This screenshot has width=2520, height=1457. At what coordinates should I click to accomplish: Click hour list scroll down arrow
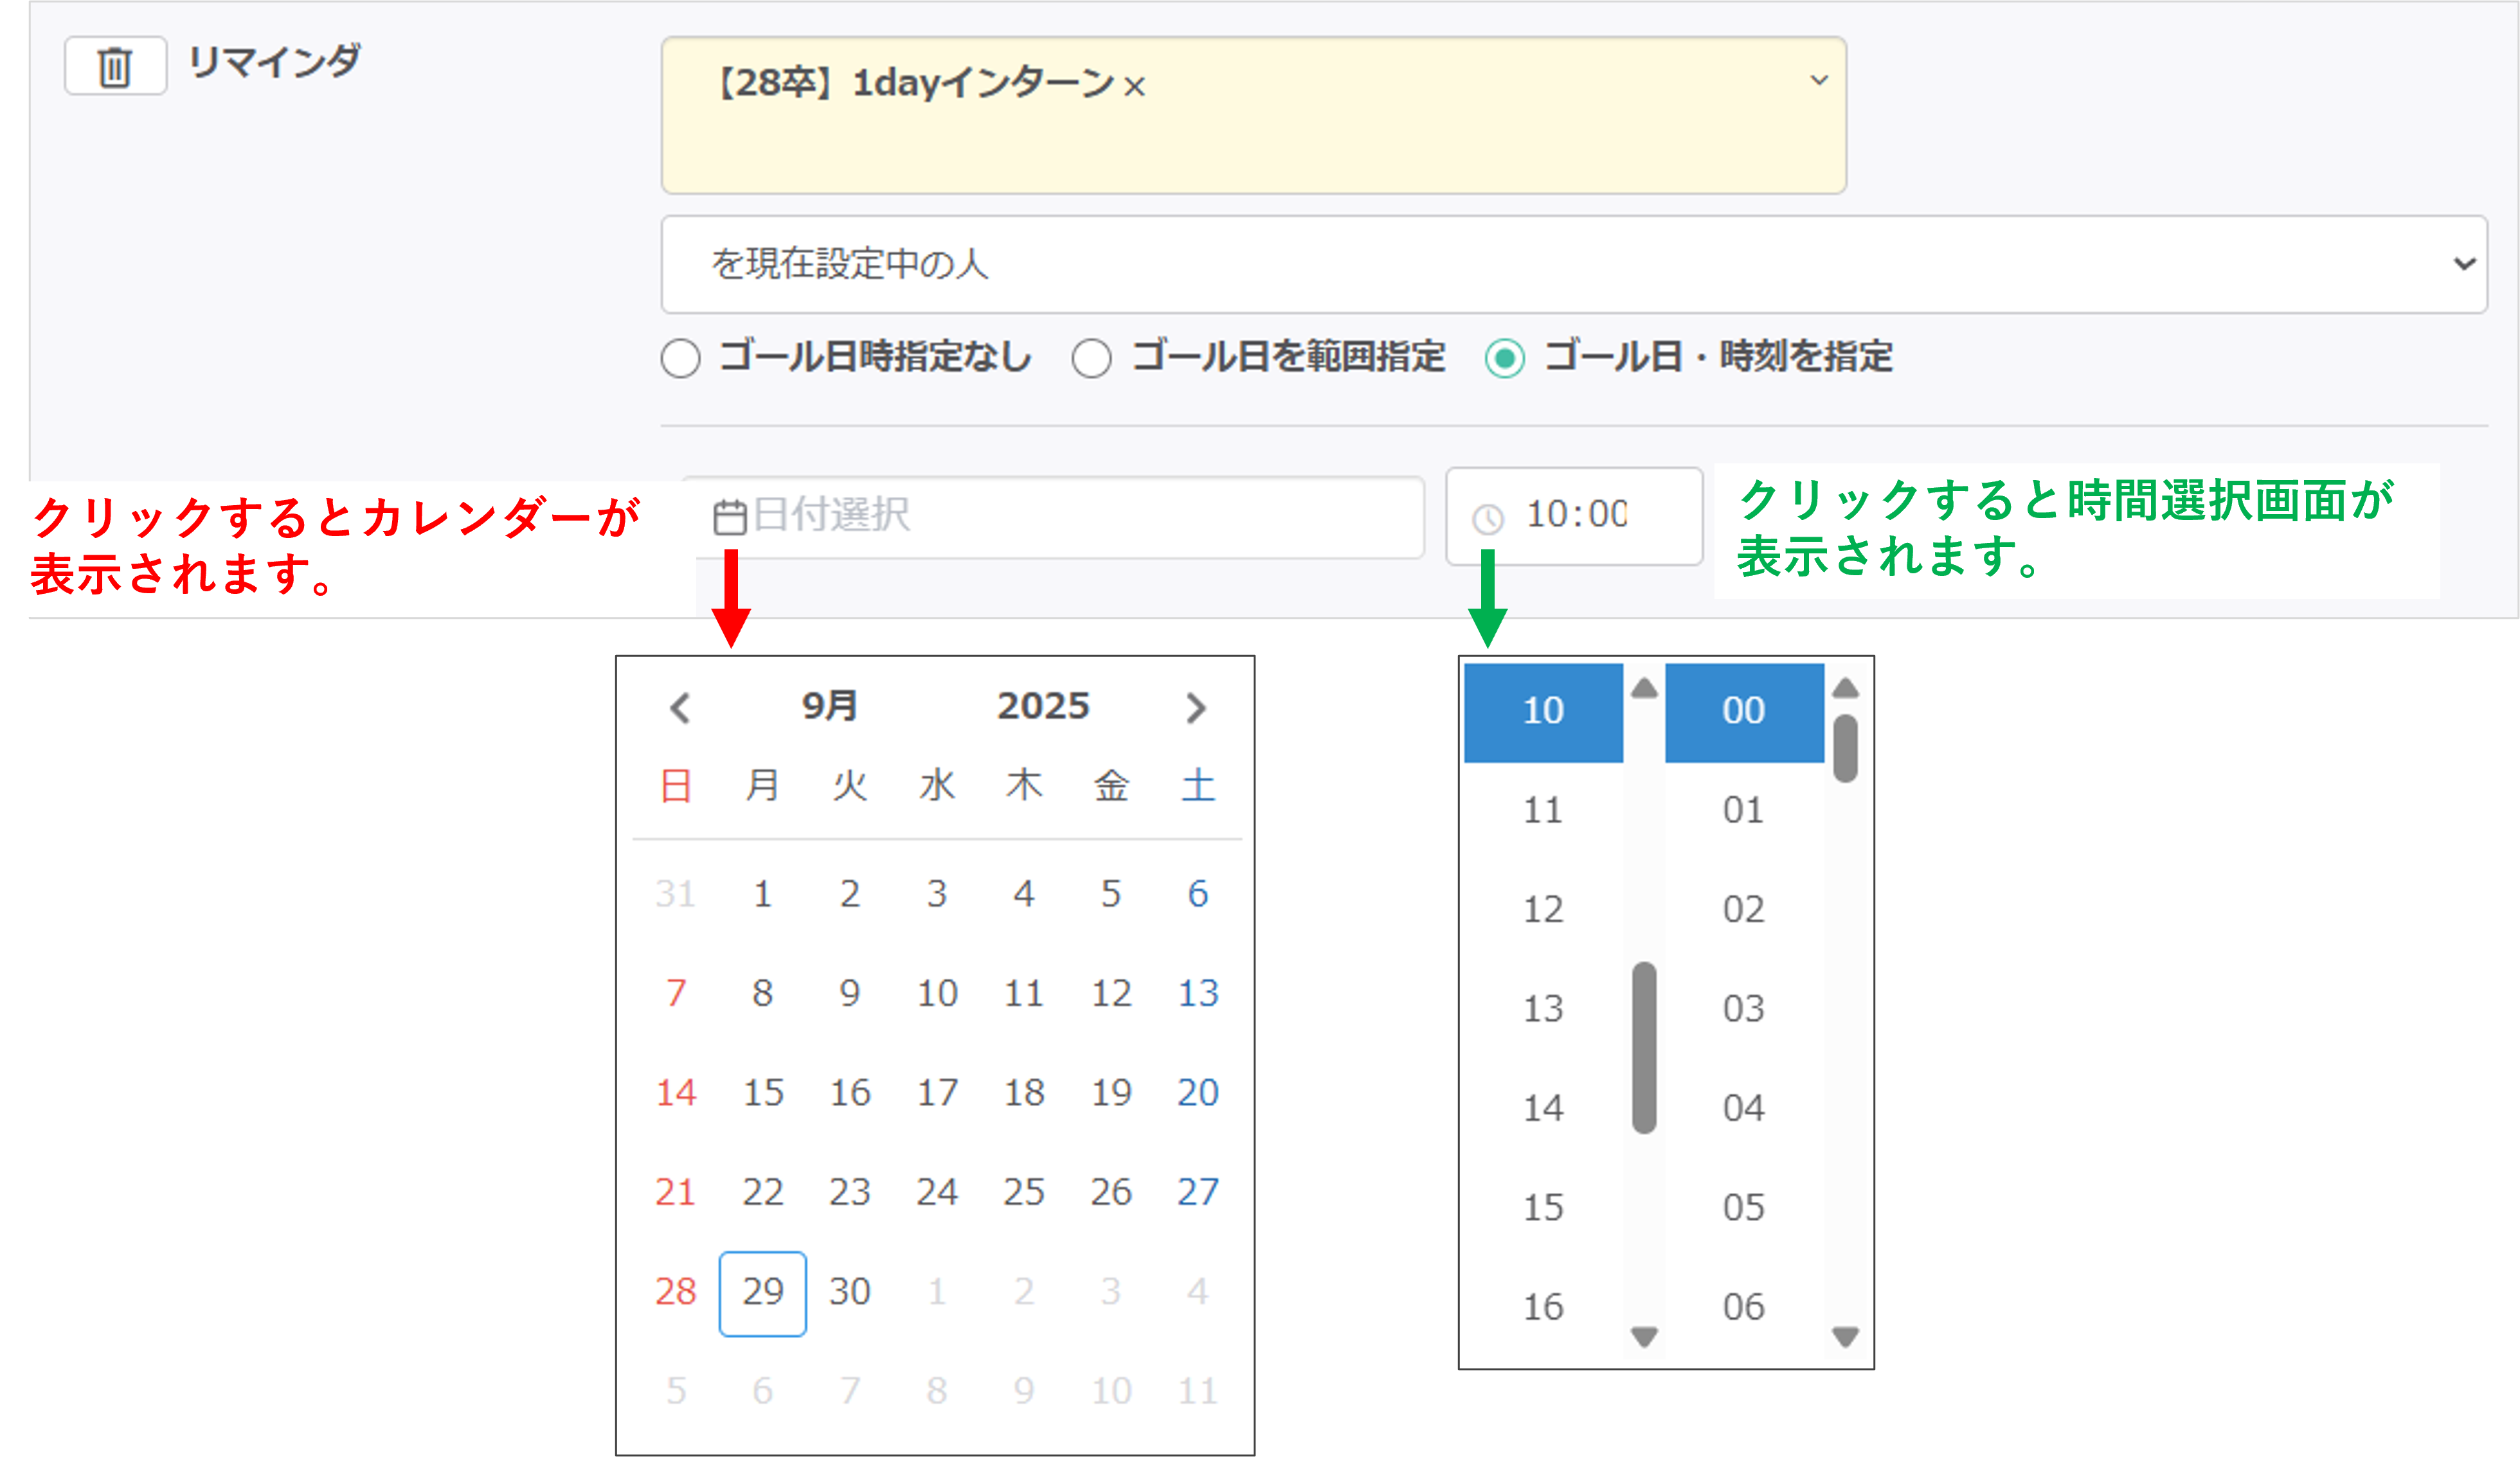point(1645,1336)
